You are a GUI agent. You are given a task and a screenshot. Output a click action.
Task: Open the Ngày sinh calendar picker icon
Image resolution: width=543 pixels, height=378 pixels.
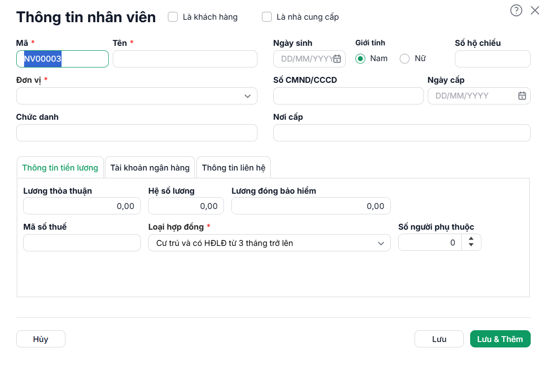(x=337, y=59)
